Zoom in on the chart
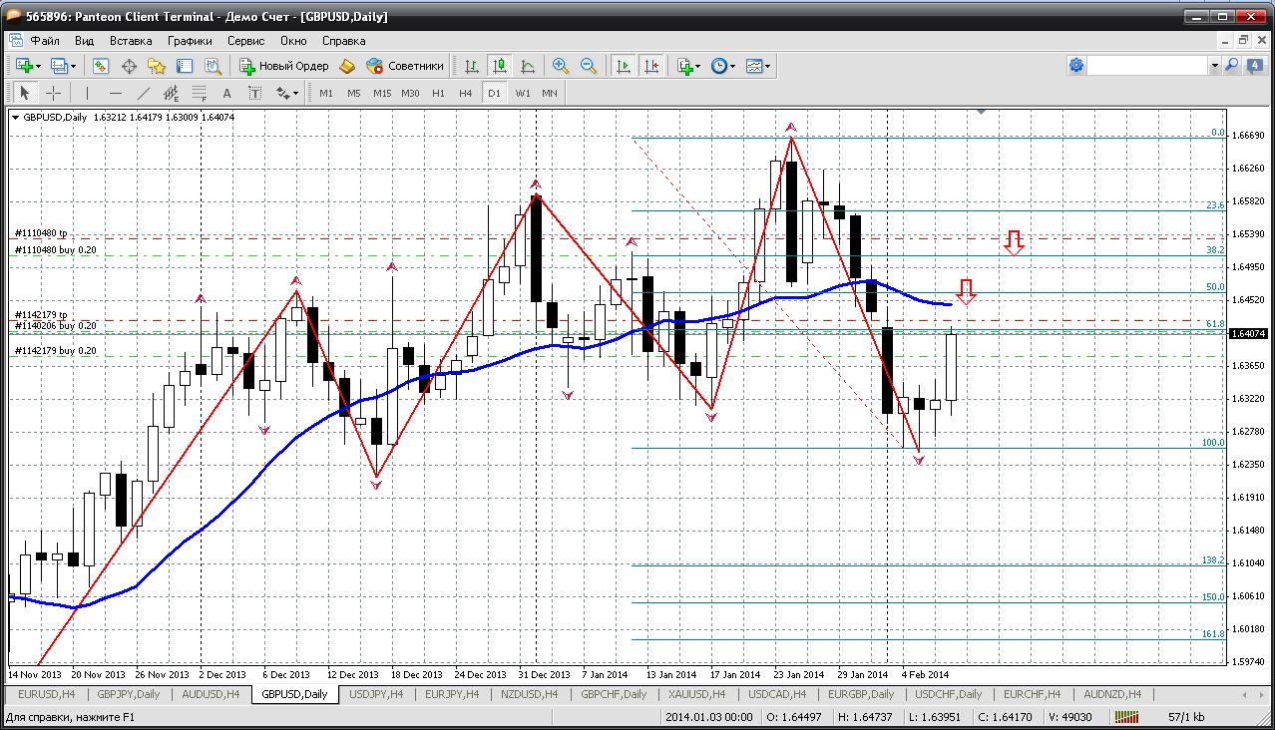This screenshot has height=730, width=1275. [561, 66]
